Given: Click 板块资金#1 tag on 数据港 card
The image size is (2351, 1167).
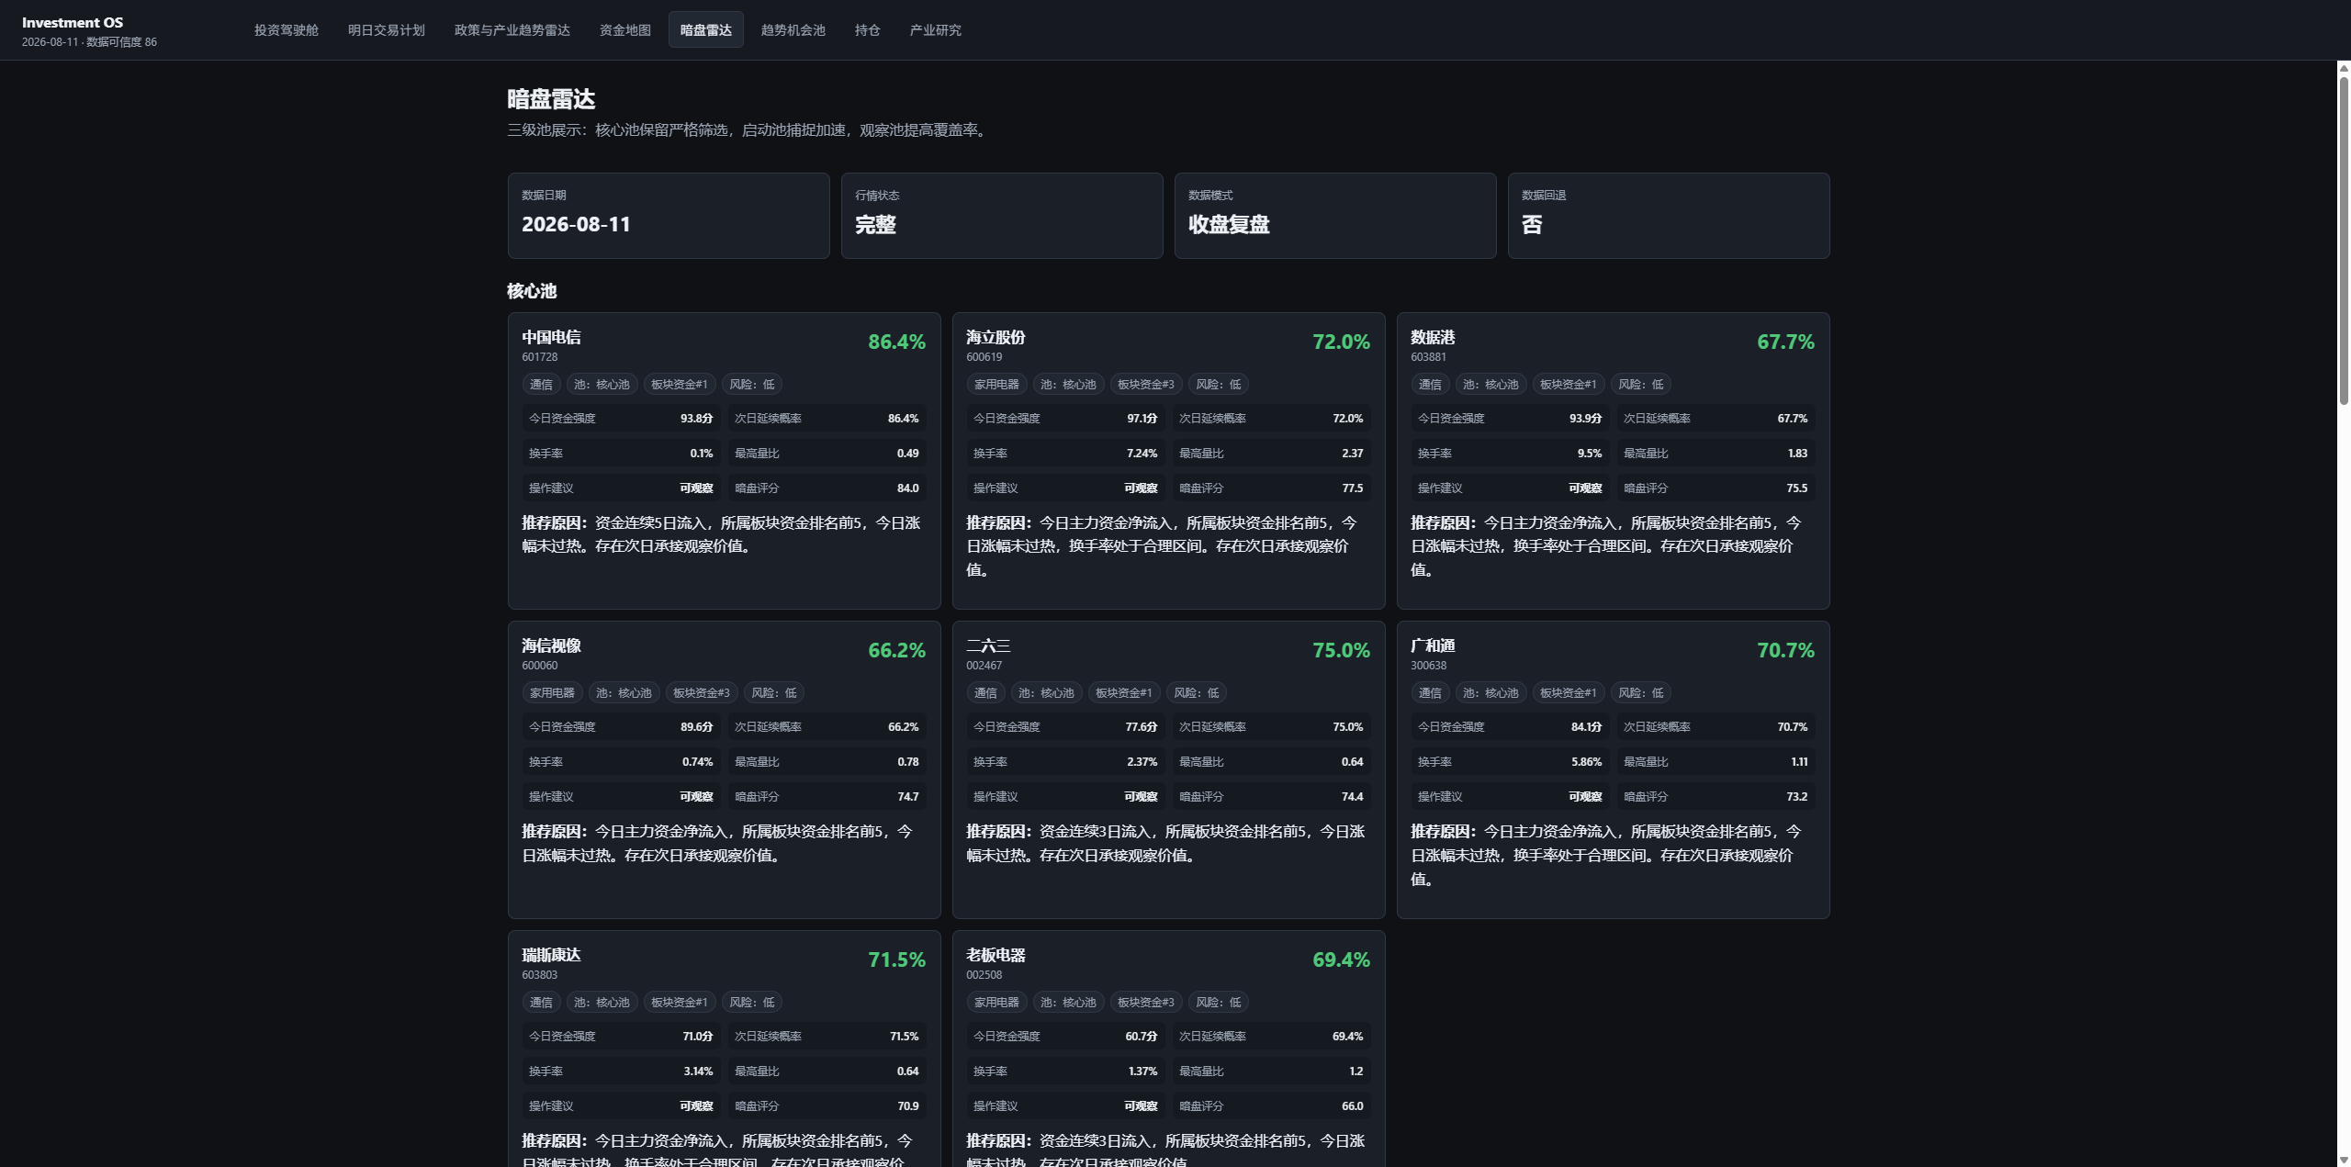Looking at the screenshot, I should (x=1568, y=385).
